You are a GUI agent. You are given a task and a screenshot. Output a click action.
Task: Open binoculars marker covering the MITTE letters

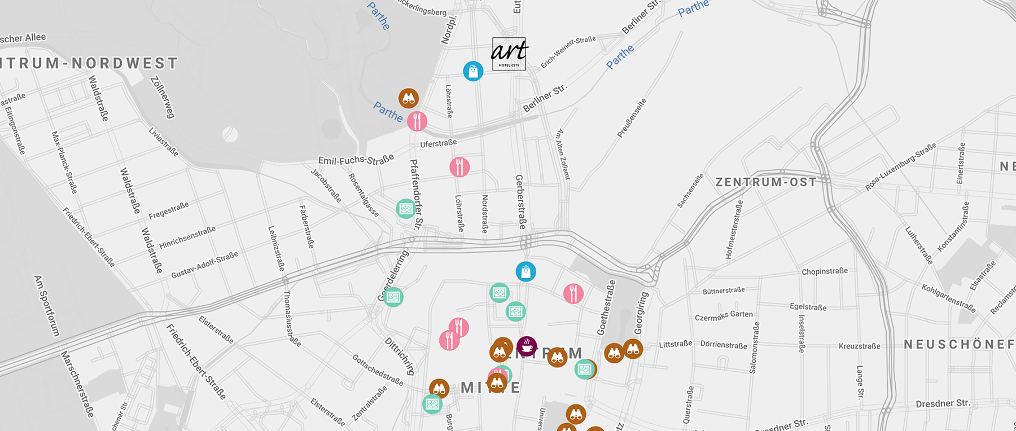[497, 384]
